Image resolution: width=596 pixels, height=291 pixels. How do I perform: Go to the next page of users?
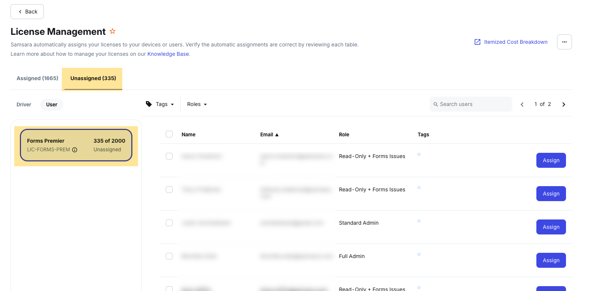point(563,104)
